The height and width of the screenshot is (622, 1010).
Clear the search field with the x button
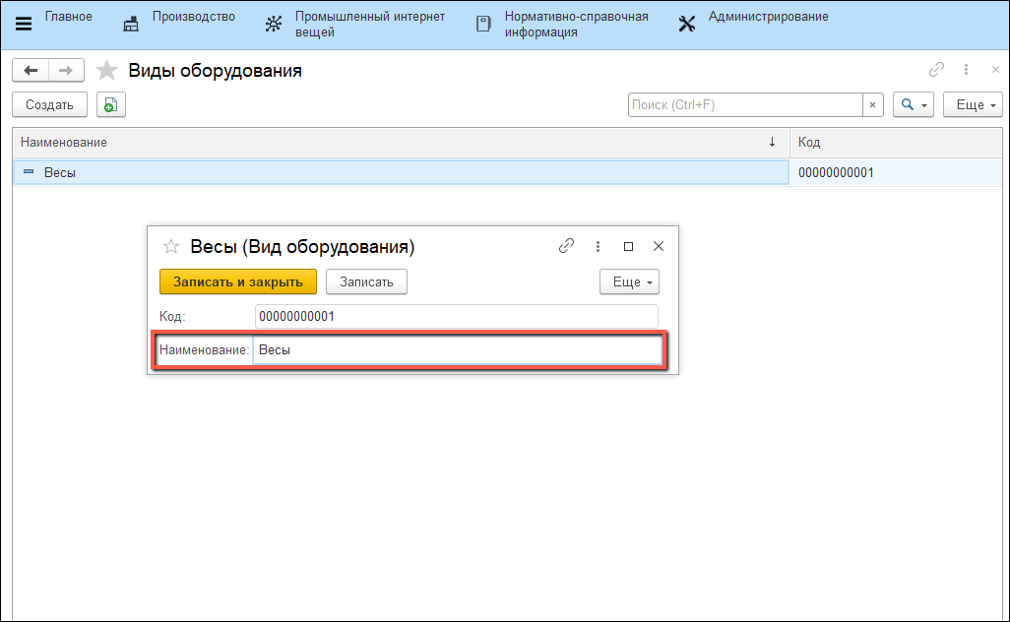(x=872, y=105)
